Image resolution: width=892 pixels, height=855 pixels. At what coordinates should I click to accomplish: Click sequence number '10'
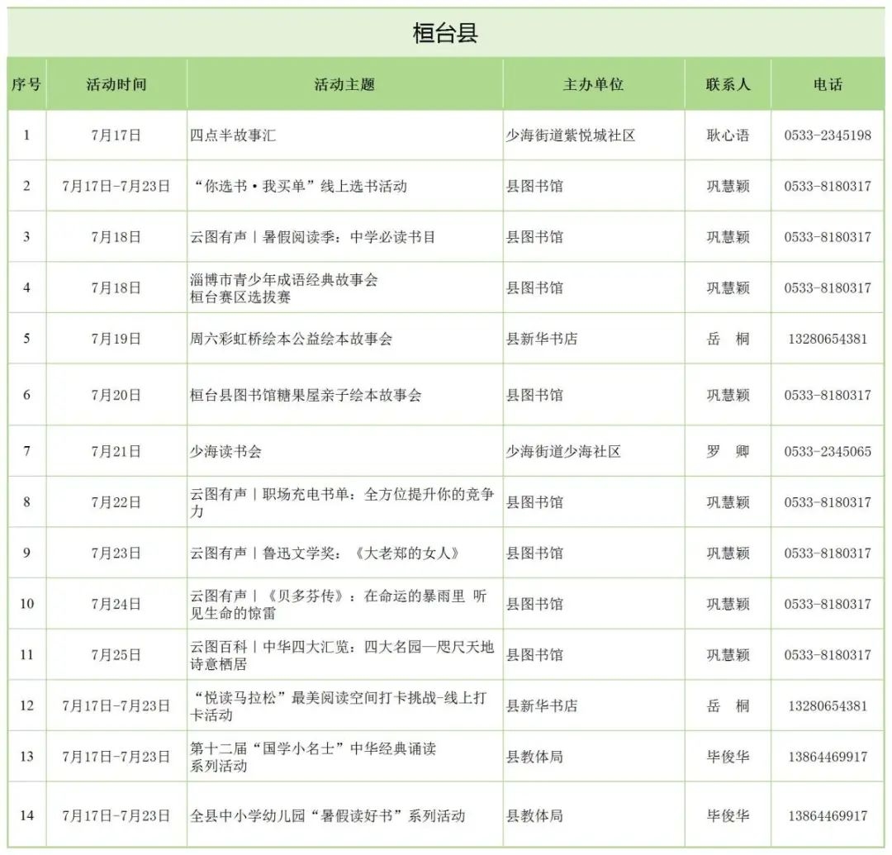pos(26,604)
